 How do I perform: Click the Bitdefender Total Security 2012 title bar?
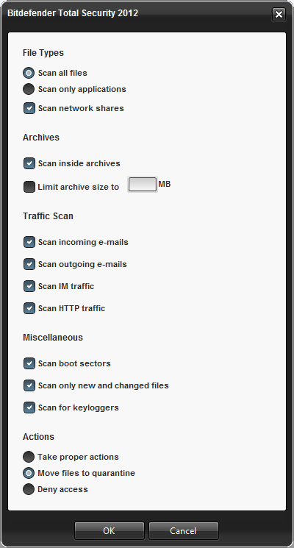pyautogui.click(x=140, y=14)
